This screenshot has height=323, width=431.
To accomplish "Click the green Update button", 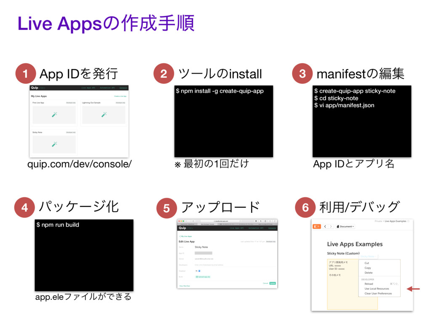I will click(272, 283).
